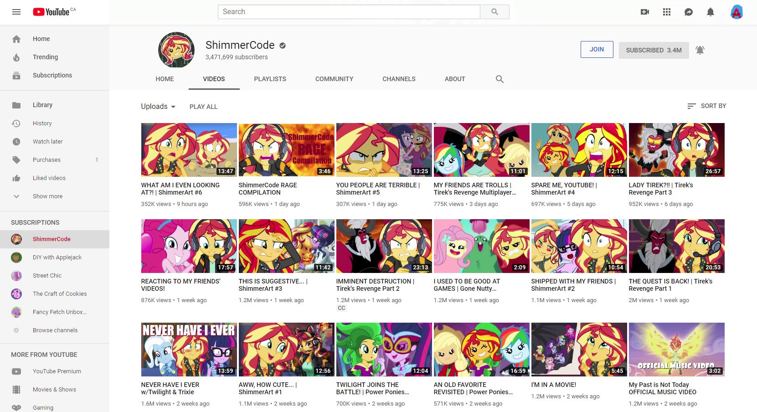Click the Trending flame icon

[x=16, y=57]
